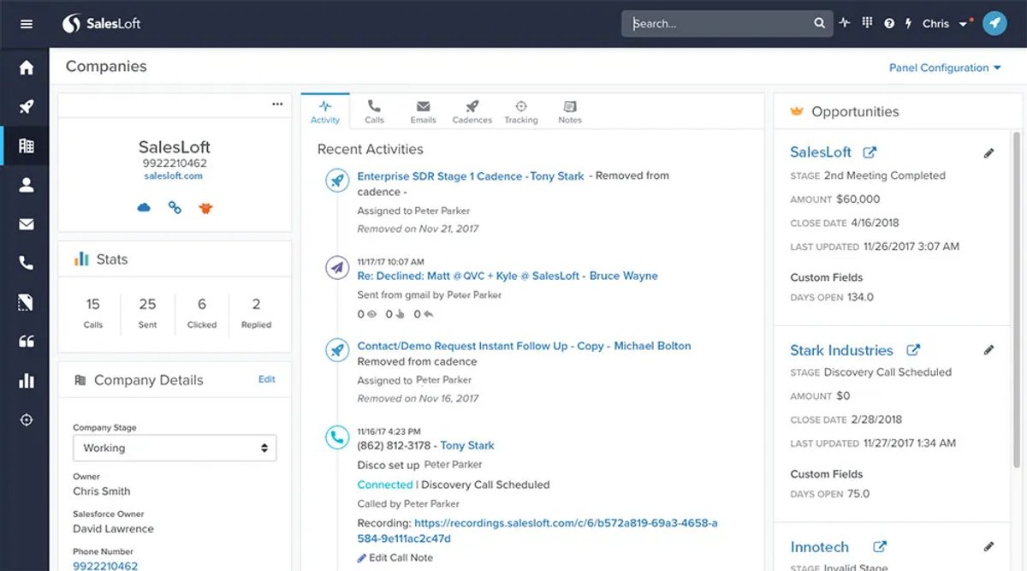Open the Company Stage Working dropdown
The image size is (1027, 571).
coord(175,448)
